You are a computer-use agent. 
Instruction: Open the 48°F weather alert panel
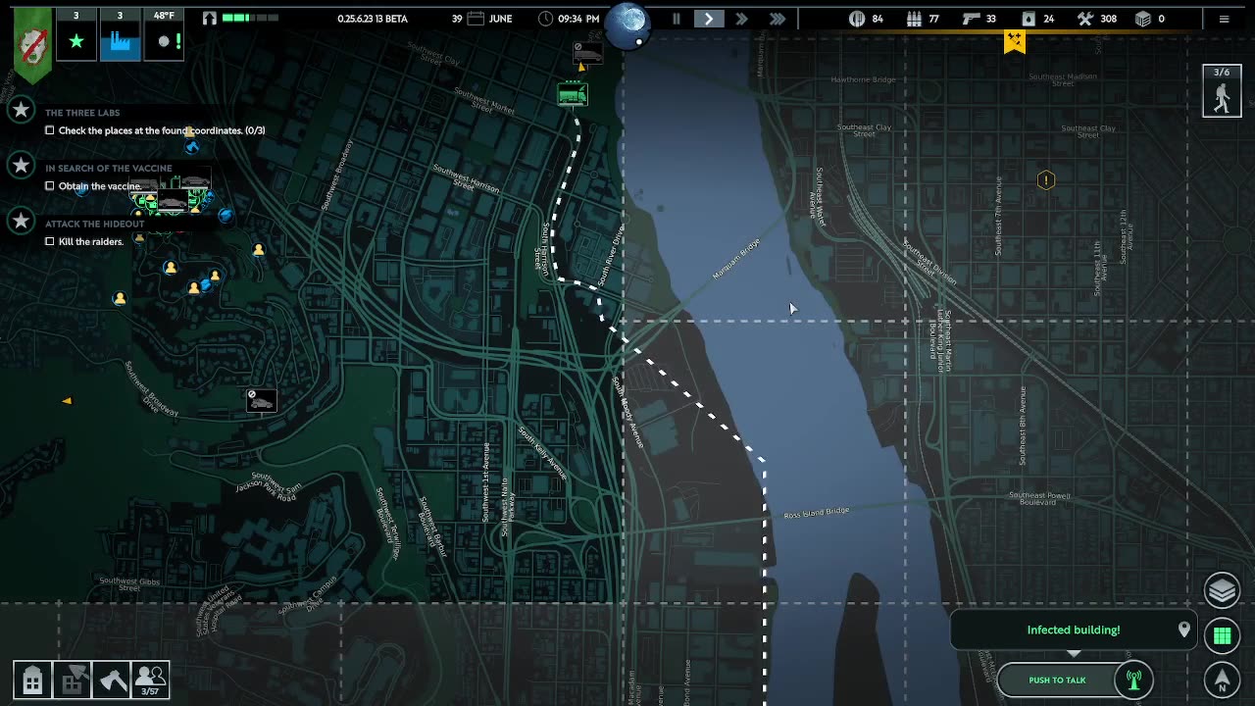(164, 35)
